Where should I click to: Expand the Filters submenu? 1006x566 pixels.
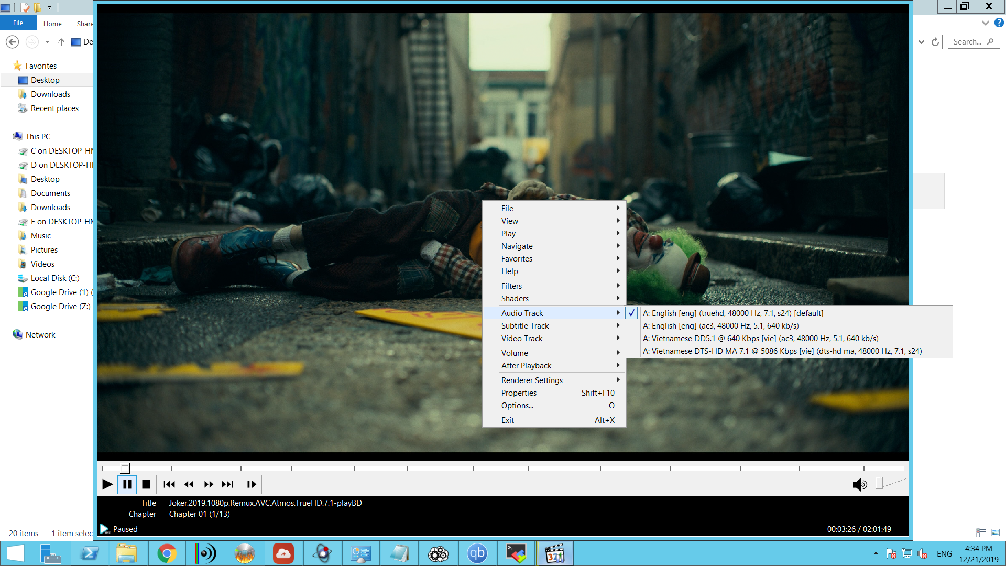tap(554, 286)
